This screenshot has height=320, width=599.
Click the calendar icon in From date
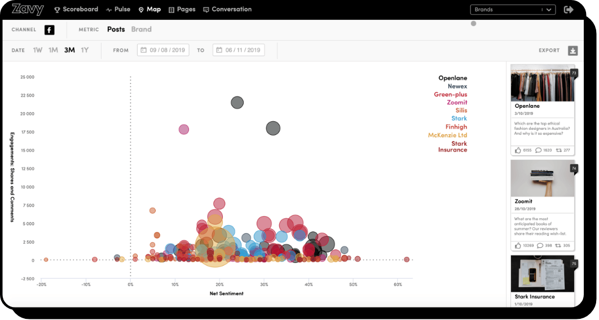pos(144,50)
